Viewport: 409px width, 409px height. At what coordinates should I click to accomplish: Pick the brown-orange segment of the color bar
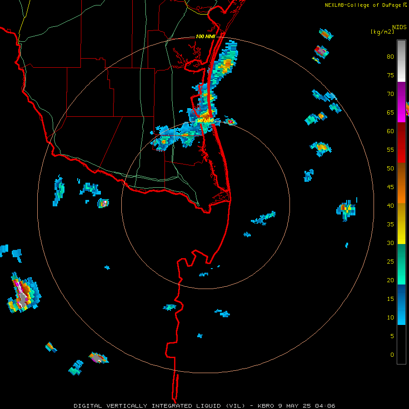[401, 183]
